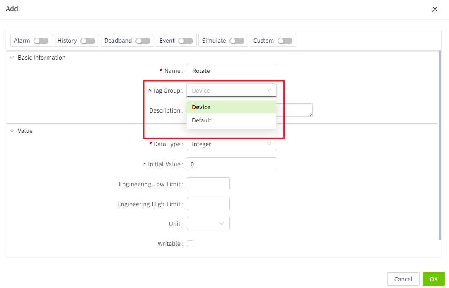
Task: Turn on the History switch
Action: point(88,41)
